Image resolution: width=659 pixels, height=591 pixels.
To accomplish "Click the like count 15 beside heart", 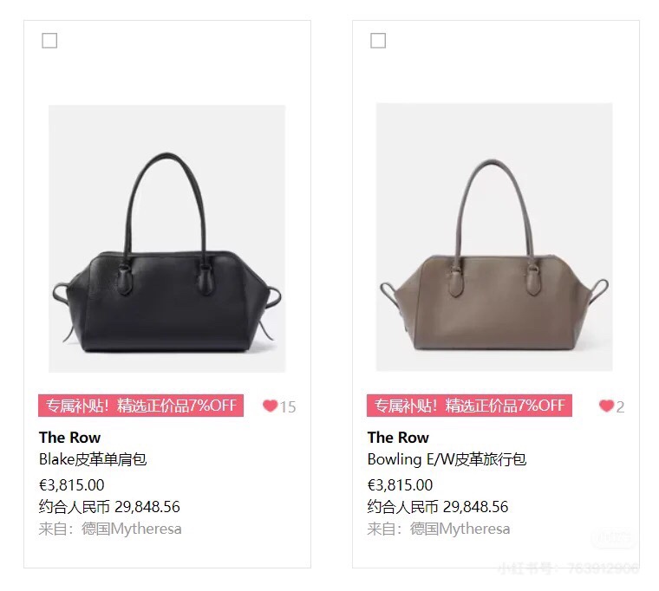I will (288, 406).
